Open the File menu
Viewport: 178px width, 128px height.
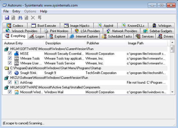[x=6, y=11]
